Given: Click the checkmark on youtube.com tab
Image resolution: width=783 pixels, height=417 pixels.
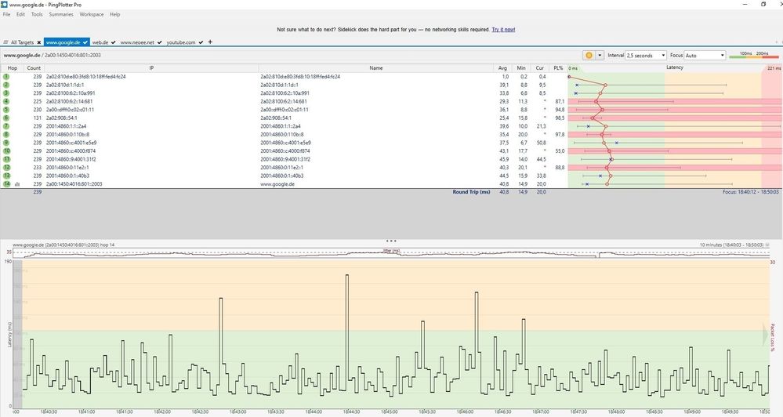Looking at the screenshot, I should tap(201, 42).
